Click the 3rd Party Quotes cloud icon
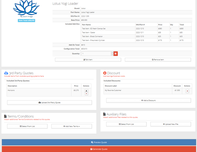 coord(6,73)
